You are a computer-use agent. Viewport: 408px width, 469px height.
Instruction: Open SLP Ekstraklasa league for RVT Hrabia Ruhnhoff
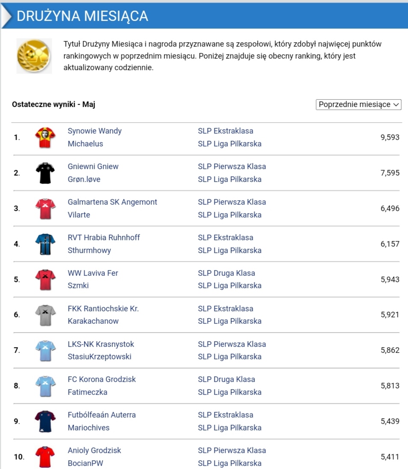pos(225,238)
